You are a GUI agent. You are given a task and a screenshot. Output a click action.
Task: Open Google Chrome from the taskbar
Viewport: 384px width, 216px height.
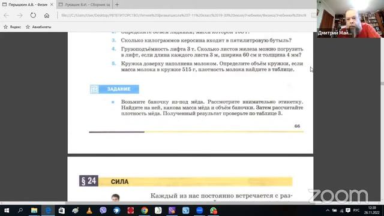click(145, 211)
